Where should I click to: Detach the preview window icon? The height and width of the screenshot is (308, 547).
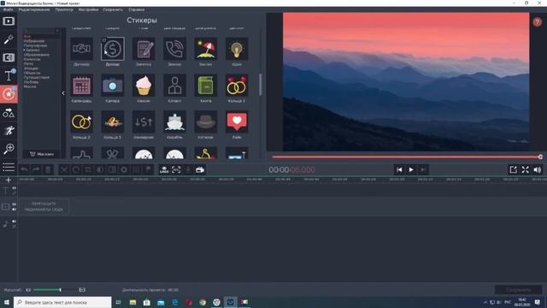(513, 169)
